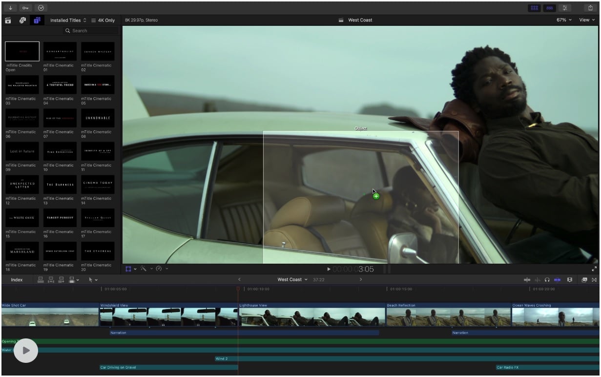Select the mTitle Cinematic 20 title thumbnail
The image size is (601, 377).
coord(98,251)
